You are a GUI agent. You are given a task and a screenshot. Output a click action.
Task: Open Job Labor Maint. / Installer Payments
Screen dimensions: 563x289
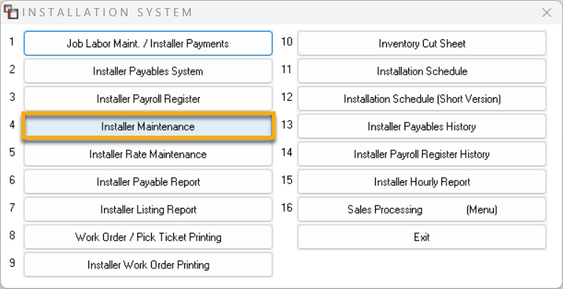click(x=148, y=43)
